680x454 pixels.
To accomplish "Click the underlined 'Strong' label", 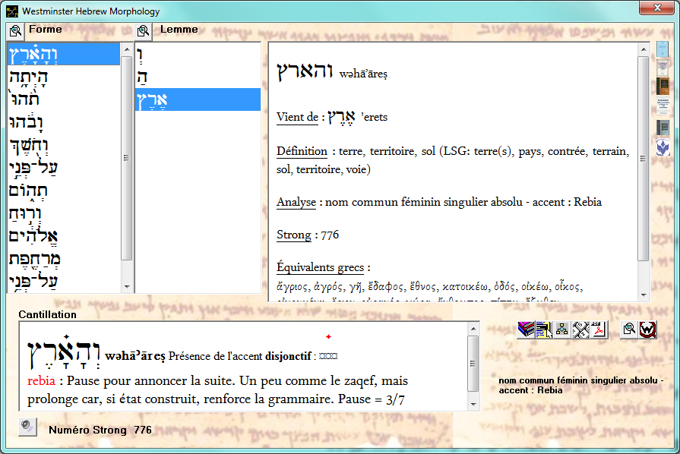I will click(293, 235).
